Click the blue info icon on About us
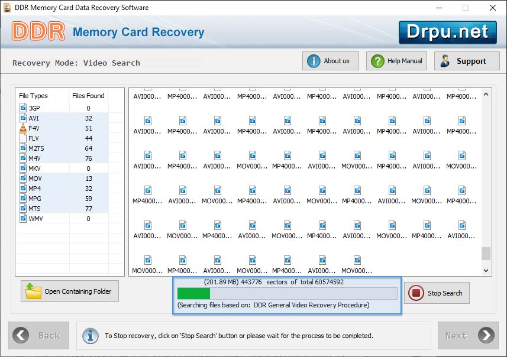The image size is (507, 357). (x=314, y=61)
